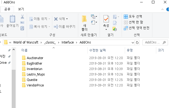Expand arrow after _classic_ in path

[58, 42]
